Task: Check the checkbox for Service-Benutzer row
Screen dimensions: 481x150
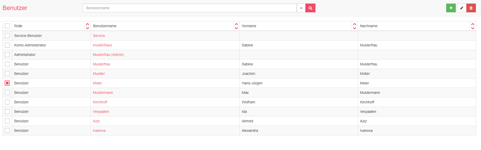Action: 7,36
